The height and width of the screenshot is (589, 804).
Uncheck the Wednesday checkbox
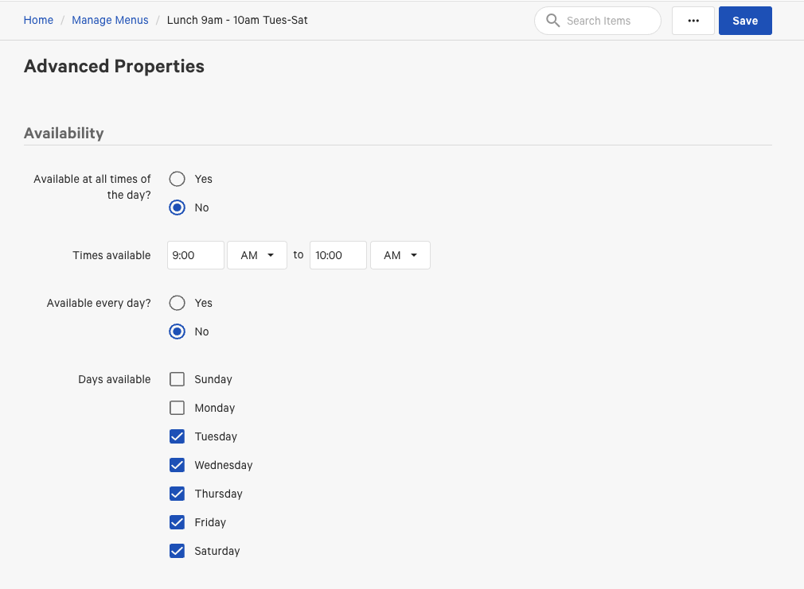click(x=177, y=465)
